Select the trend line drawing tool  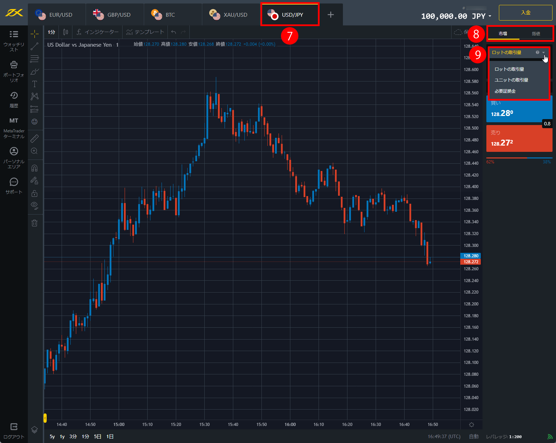34,46
